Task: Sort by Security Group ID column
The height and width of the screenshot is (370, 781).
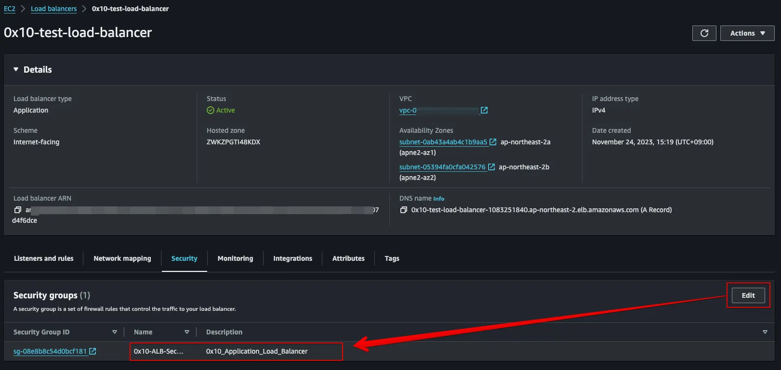Action: click(115, 332)
